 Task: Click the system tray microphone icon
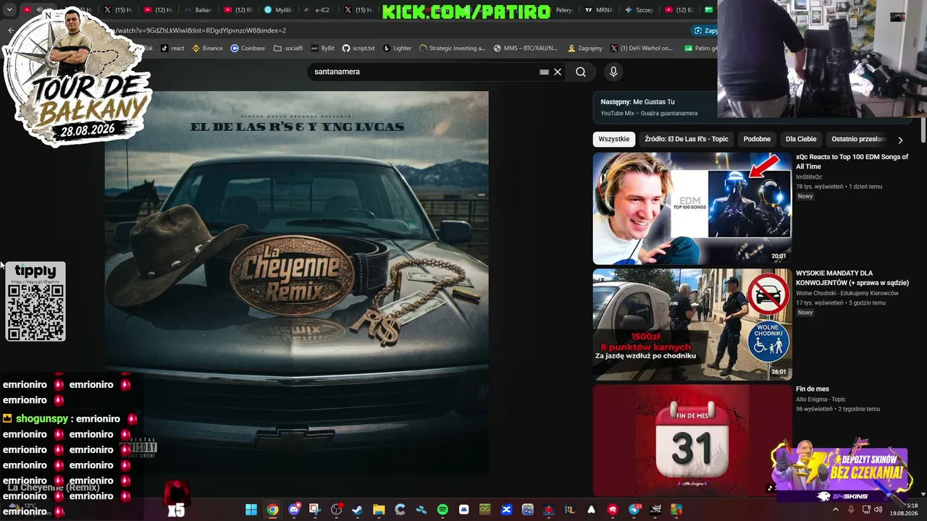851,509
